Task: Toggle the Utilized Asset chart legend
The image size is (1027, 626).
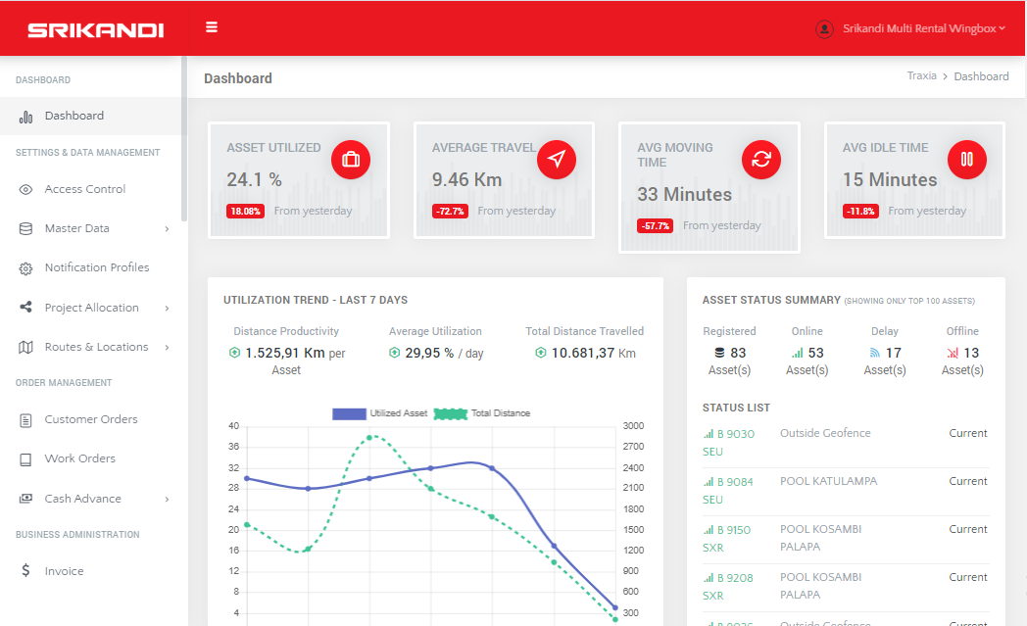Action: 380,413
